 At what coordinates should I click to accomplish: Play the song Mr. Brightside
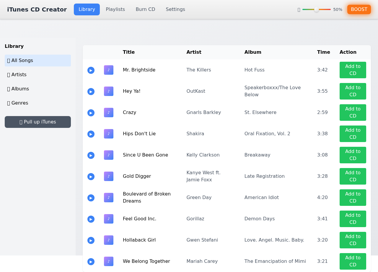tap(91, 70)
